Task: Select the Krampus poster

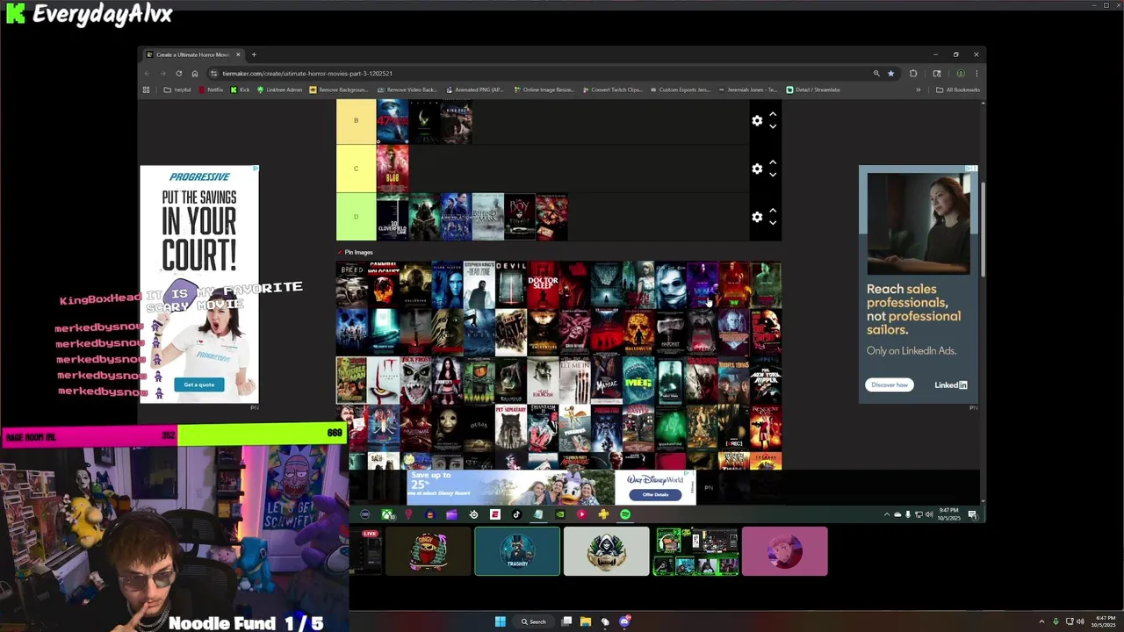Action: click(510, 379)
